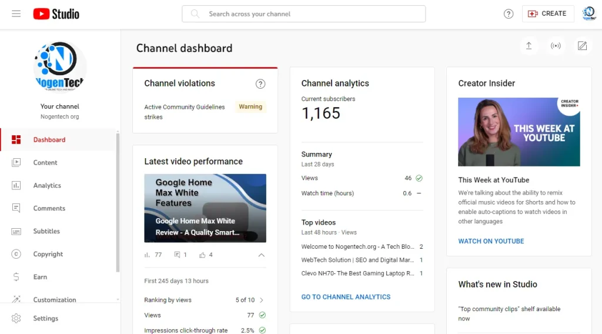The image size is (602, 334).
Task: Open the Copyright menu item
Action: pyautogui.click(x=58, y=254)
